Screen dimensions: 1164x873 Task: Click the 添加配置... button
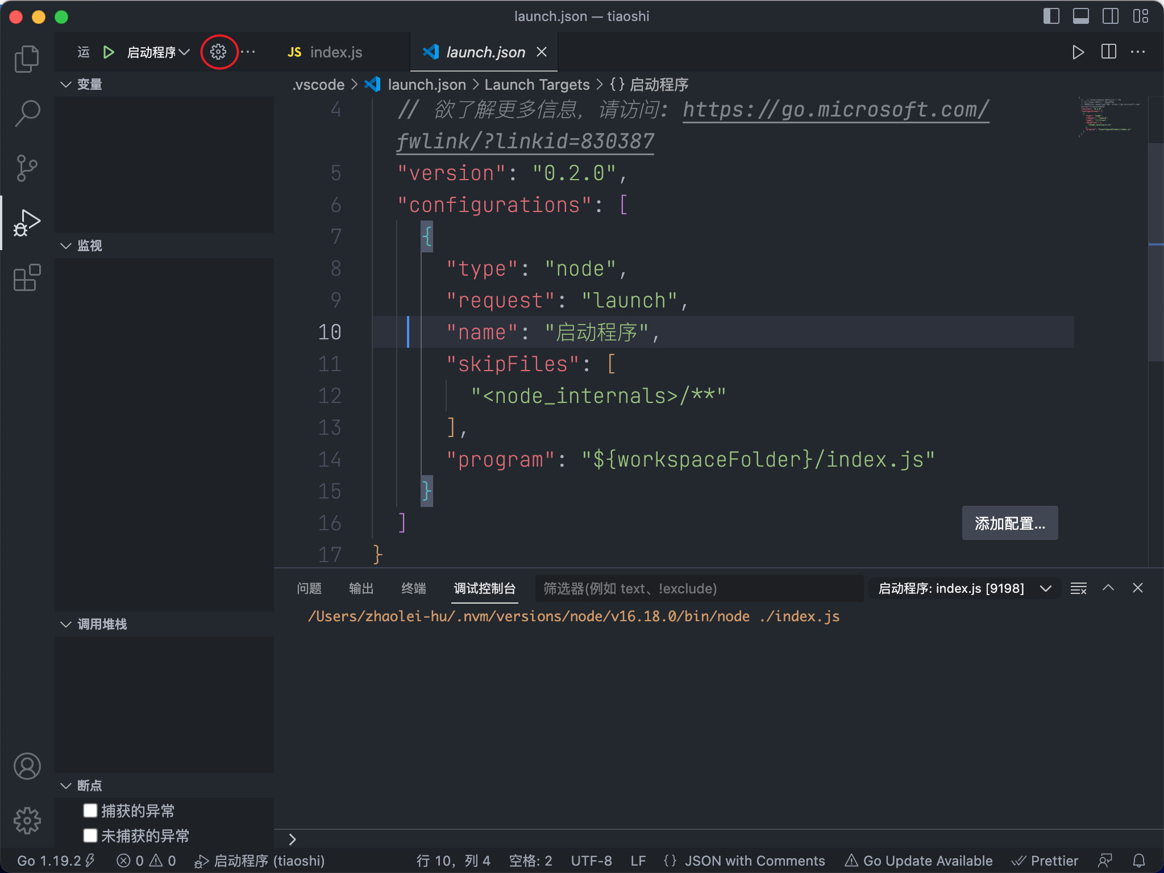1009,523
